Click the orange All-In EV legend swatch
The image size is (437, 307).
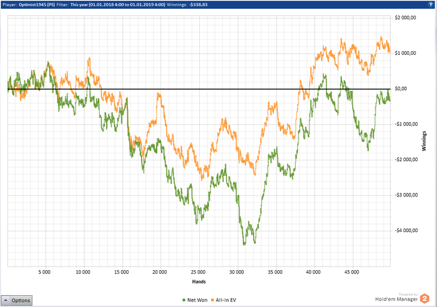212,300
